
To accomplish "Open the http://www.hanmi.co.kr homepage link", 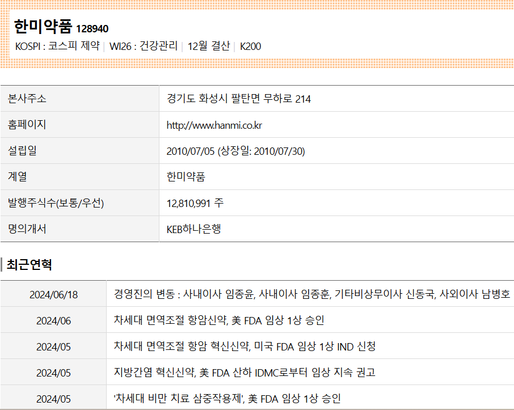I will (x=214, y=125).
